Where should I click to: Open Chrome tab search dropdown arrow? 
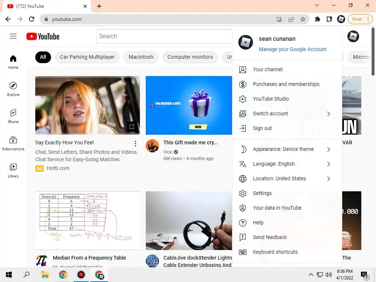point(317,5)
